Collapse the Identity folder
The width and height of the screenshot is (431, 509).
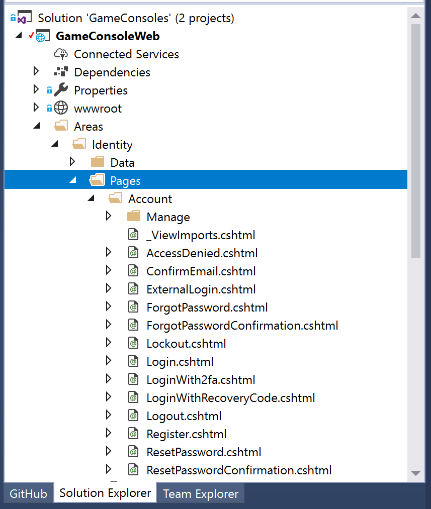coord(55,144)
